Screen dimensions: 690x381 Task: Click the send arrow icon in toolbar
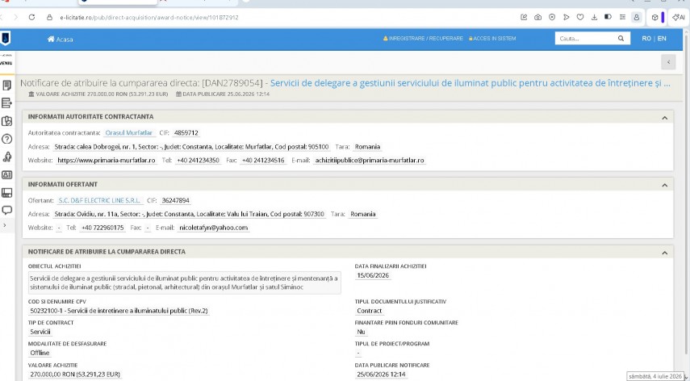tap(566, 17)
